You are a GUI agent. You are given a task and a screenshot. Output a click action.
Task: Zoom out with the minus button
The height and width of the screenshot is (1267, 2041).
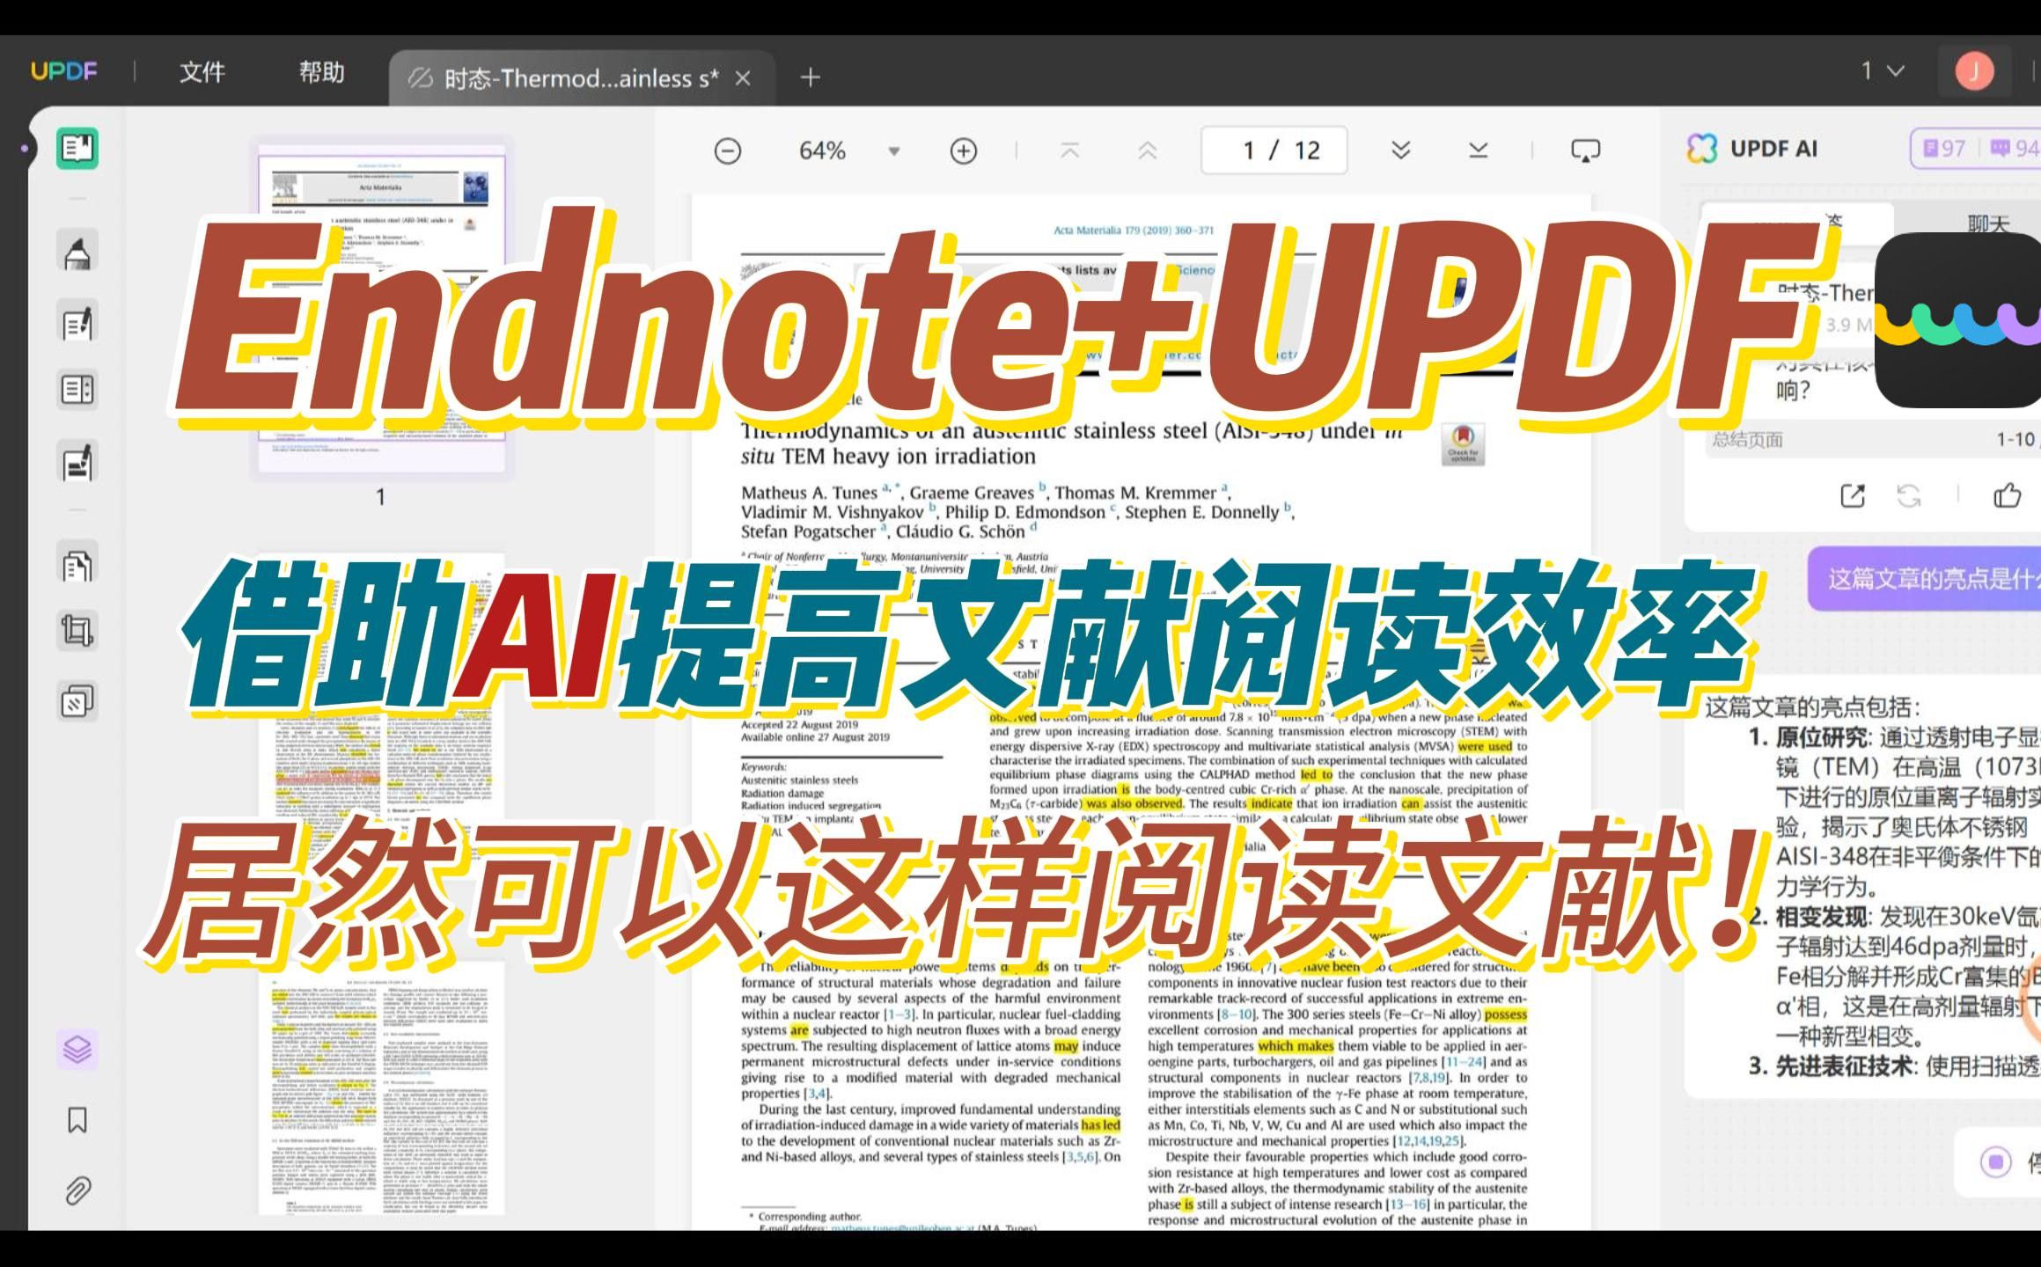[x=727, y=151]
